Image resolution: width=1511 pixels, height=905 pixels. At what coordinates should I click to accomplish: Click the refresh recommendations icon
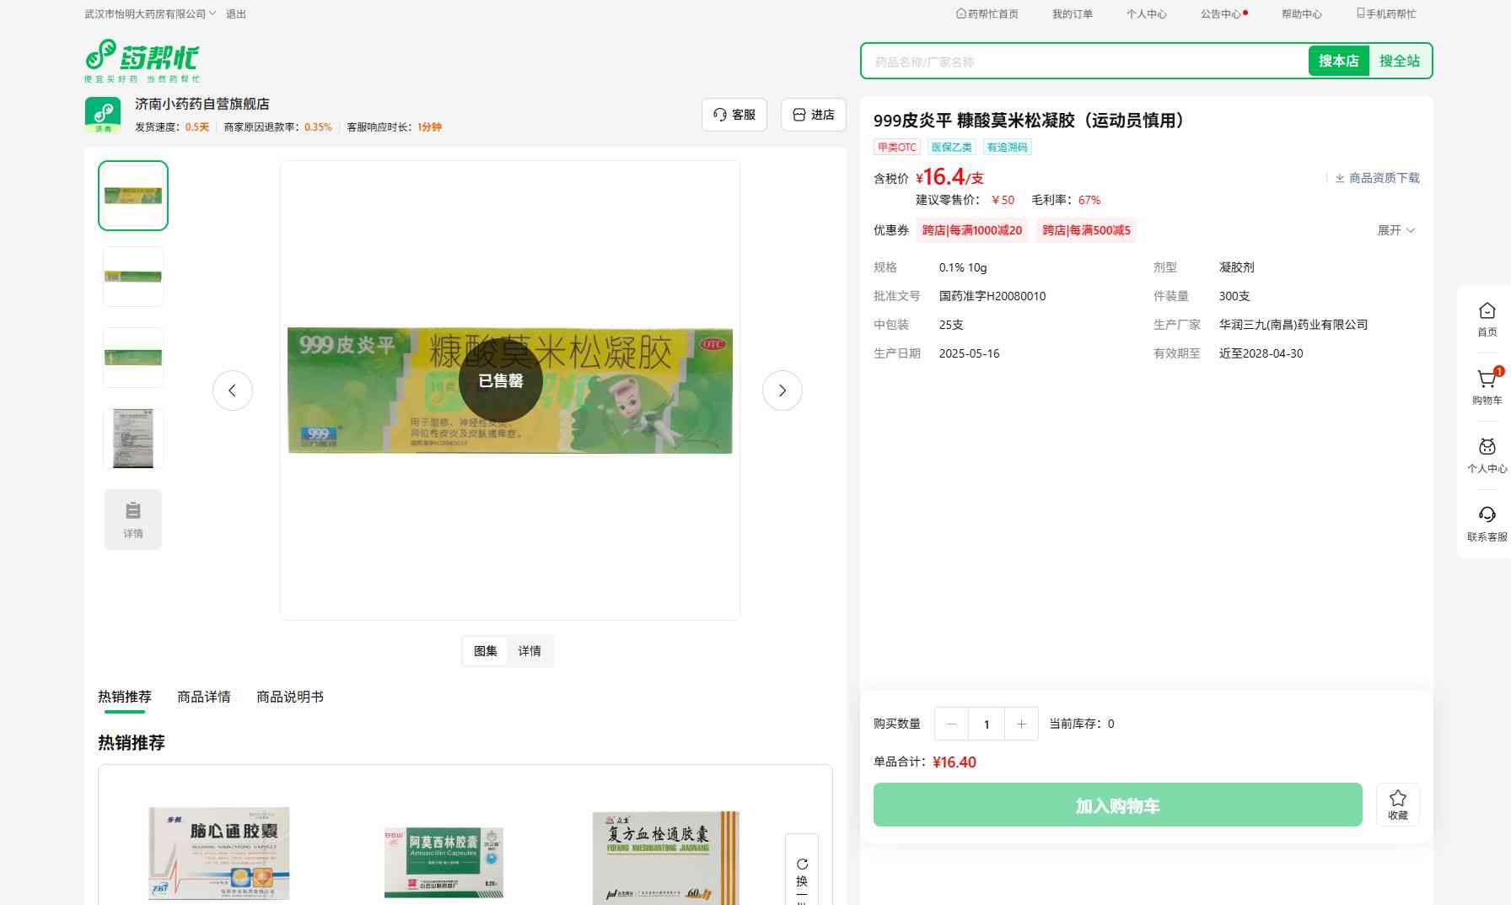point(802,865)
